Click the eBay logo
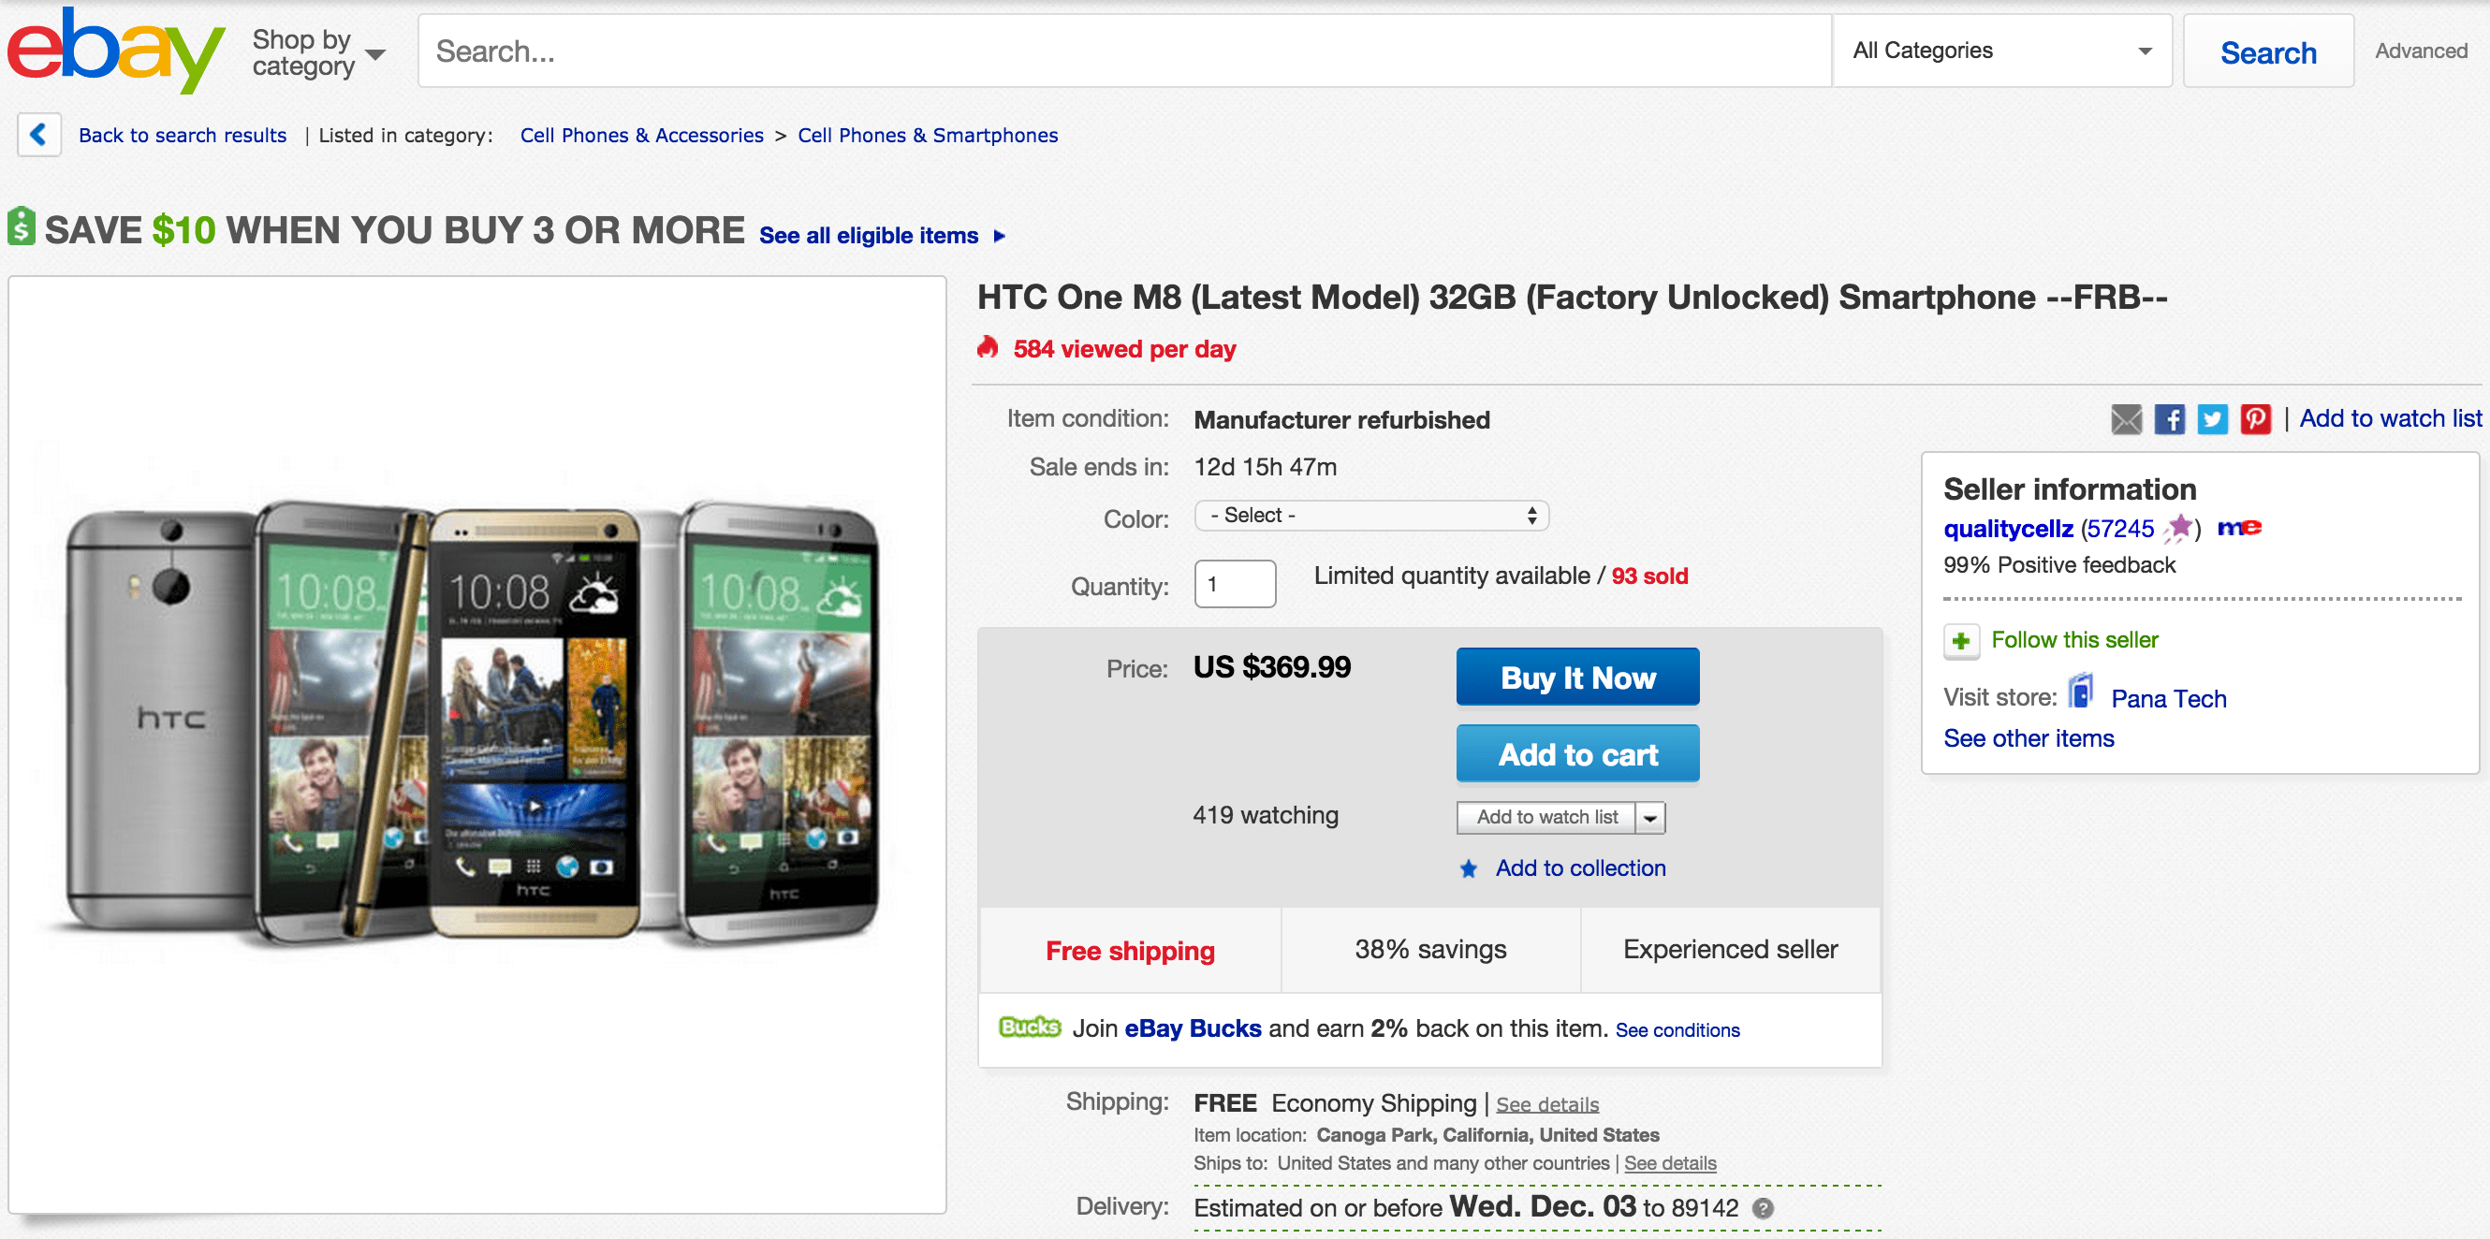2490x1239 pixels. (x=115, y=51)
